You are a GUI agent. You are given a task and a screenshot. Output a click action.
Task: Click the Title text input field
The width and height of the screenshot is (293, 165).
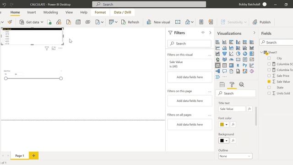click(232, 109)
